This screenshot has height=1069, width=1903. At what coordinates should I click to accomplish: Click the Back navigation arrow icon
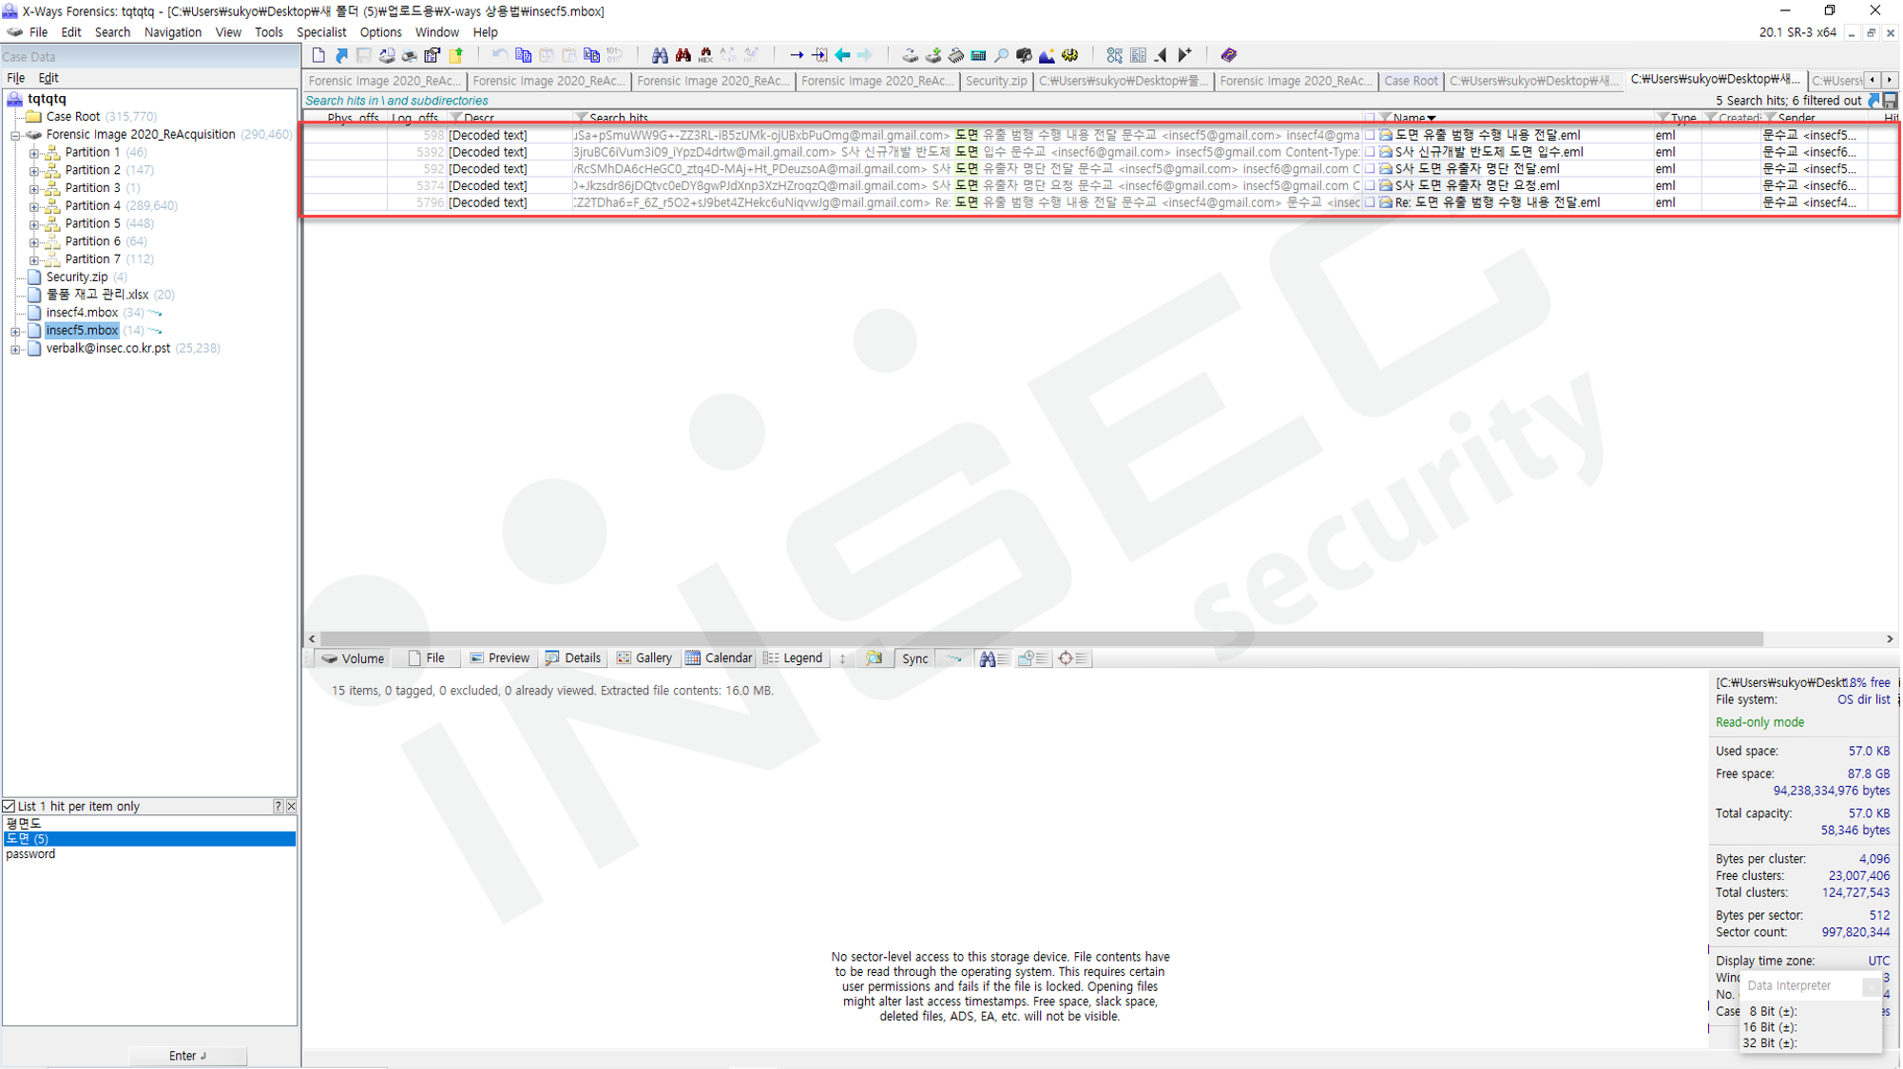coord(842,55)
